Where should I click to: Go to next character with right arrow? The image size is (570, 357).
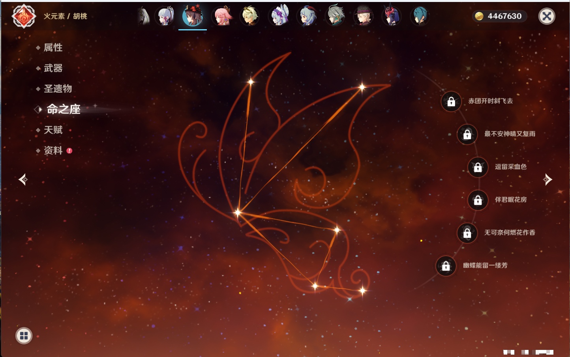pos(547,179)
